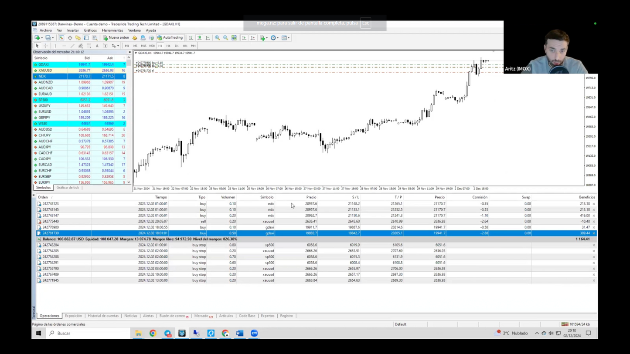630x354 pixels.
Task: Switch to M1 timeframe
Action: coord(127,46)
